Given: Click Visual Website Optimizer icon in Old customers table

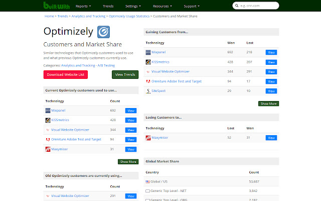Looking at the screenshot, I should 48,196.
